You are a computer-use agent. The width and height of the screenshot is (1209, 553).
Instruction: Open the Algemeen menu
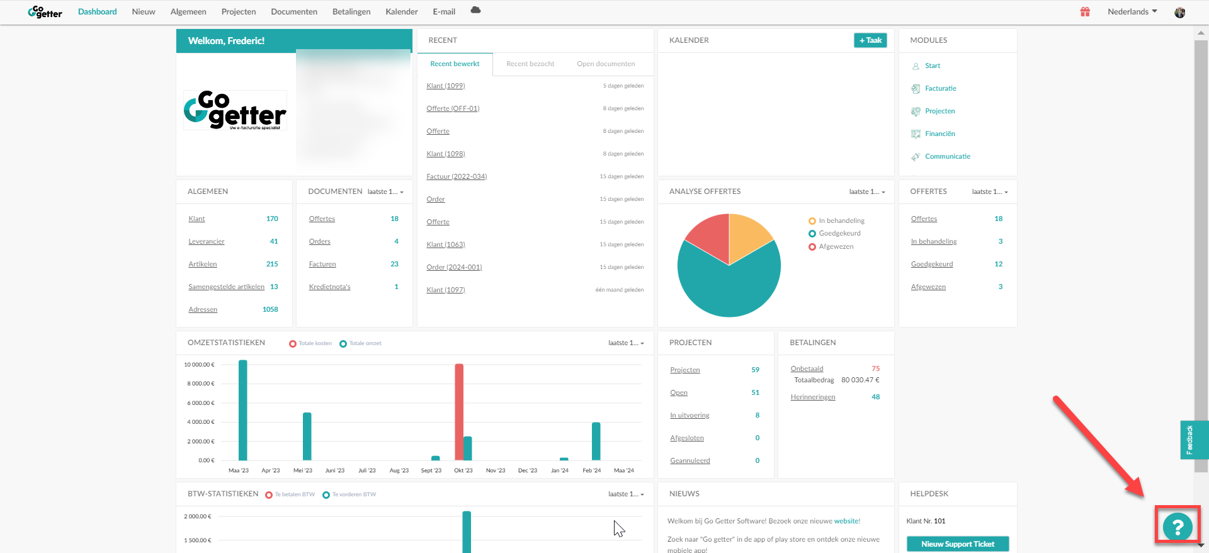coord(188,11)
